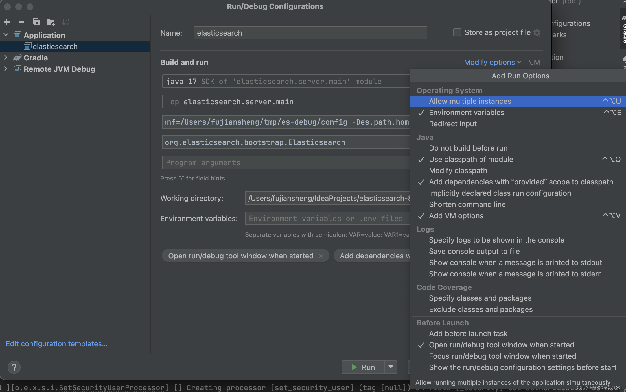This screenshot has width=626, height=392.
Task: Expand the Gradle configurations node
Action: pyautogui.click(x=6, y=58)
